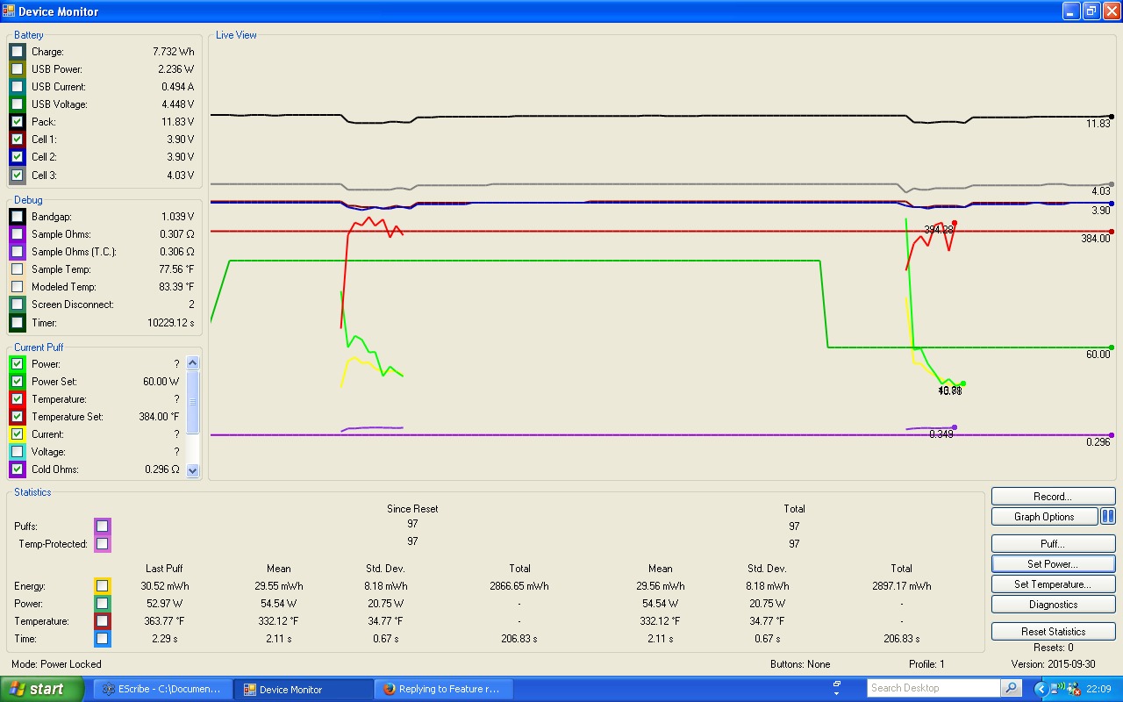Expand hidden system tray icons

click(x=1041, y=689)
